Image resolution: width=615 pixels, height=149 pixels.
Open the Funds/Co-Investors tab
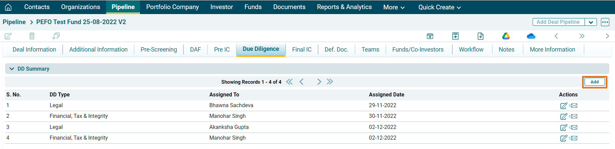(418, 50)
